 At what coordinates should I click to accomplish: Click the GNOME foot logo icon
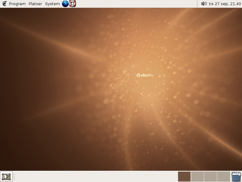point(4,4)
